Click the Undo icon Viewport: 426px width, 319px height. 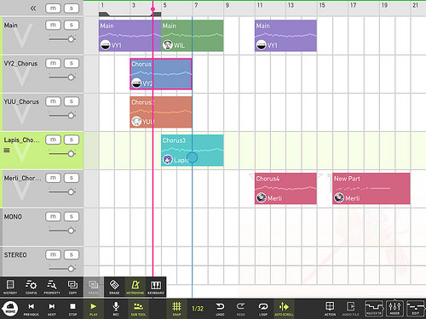pyautogui.click(x=220, y=309)
